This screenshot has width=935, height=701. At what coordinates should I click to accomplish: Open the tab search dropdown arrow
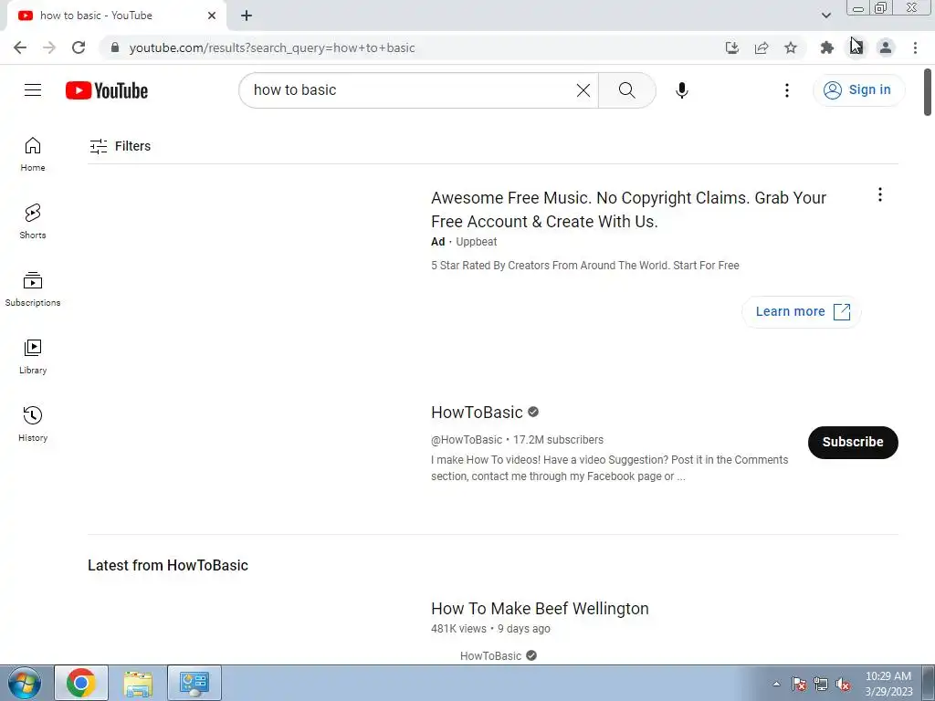tap(825, 16)
